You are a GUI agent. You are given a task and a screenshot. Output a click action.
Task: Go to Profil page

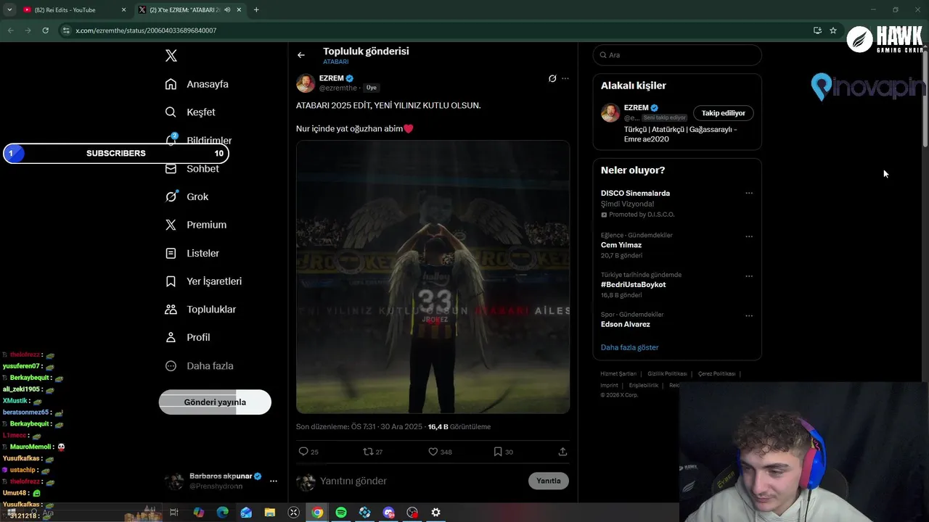pyautogui.click(x=188, y=337)
